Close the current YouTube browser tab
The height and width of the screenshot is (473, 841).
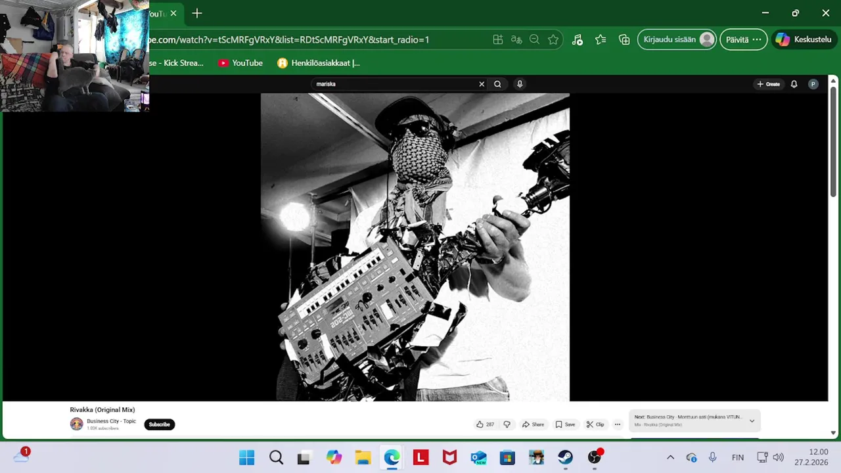click(173, 13)
